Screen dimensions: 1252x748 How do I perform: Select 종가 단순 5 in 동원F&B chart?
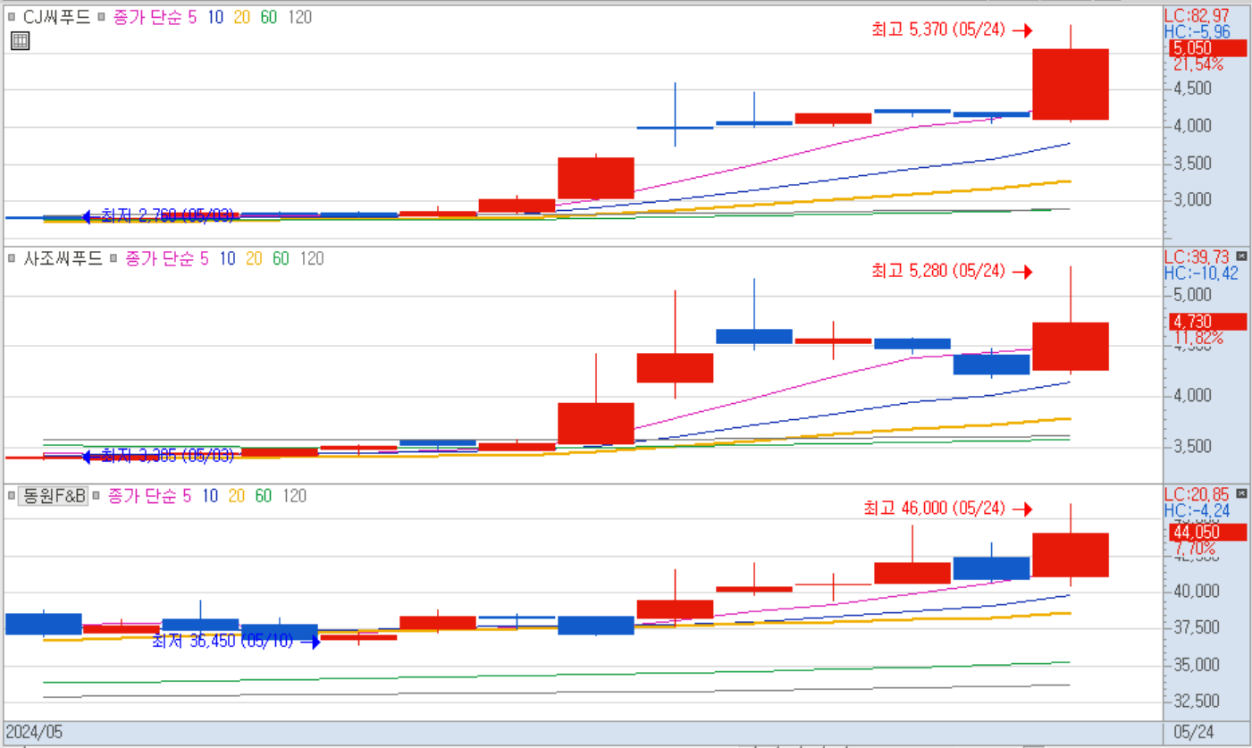pyautogui.click(x=150, y=496)
